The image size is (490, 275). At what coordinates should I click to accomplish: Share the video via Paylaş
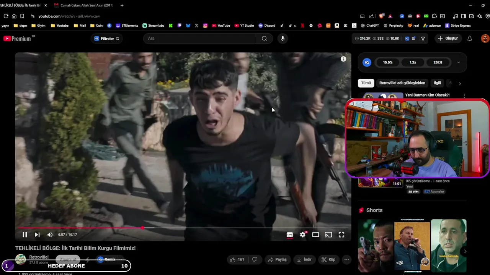pyautogui.click(x=277, y=259)
